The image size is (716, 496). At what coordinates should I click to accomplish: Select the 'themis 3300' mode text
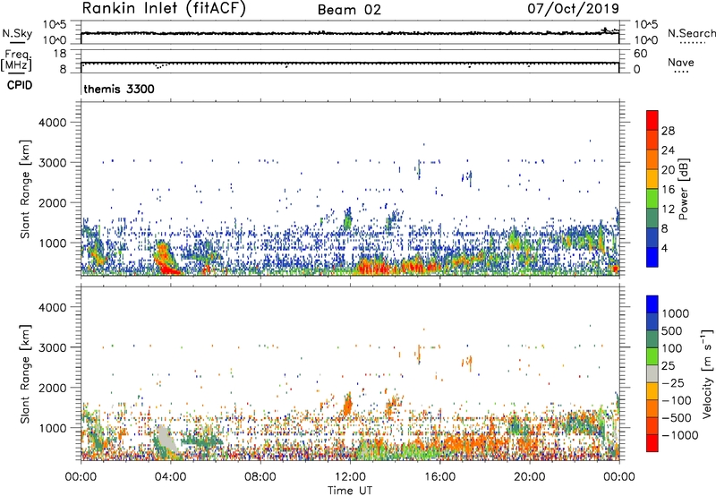pyautogui.click(x=119, y=89)
